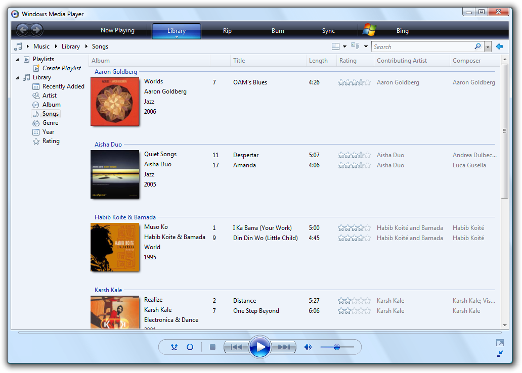Open the Burn tab
Viewport: 522px width, 373px height.
coord(278,31)
